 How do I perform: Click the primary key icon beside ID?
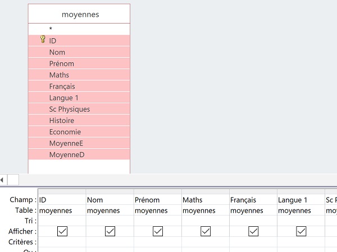[x=43, y=39]
